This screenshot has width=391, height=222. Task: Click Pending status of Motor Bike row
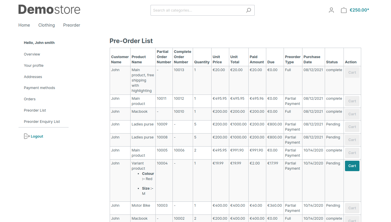[333, 206]
